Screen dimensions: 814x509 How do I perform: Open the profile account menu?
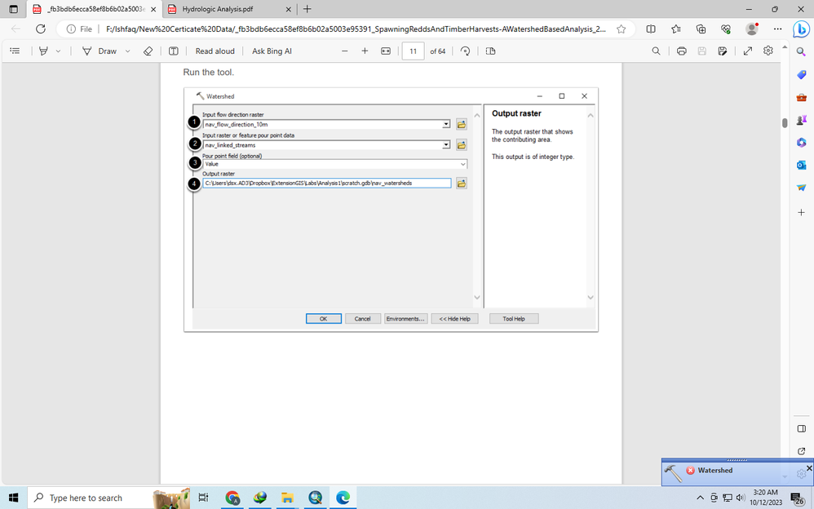click(752, 29)
